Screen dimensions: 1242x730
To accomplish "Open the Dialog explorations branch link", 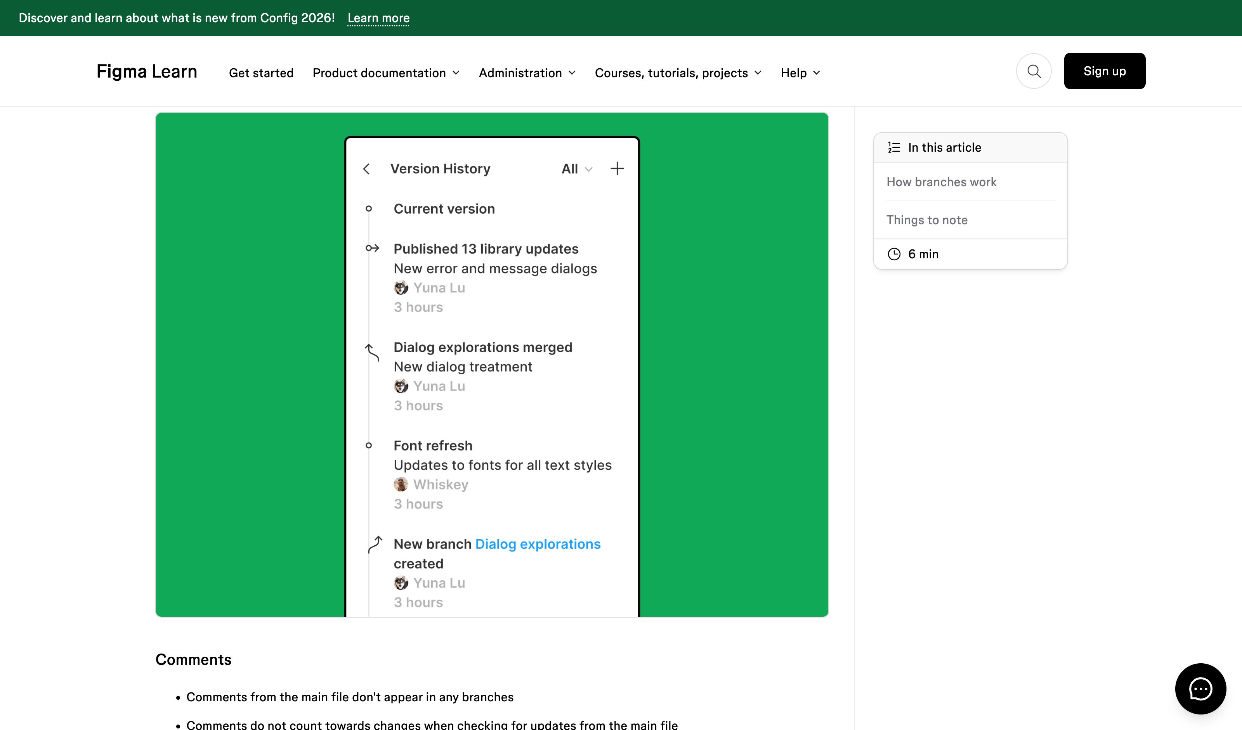I will (538, 544).
